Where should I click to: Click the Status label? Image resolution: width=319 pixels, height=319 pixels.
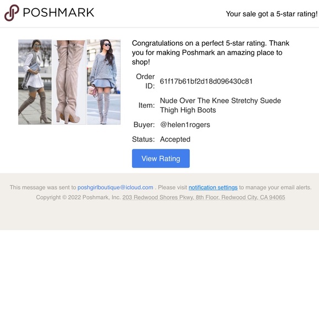click(143, 139)
